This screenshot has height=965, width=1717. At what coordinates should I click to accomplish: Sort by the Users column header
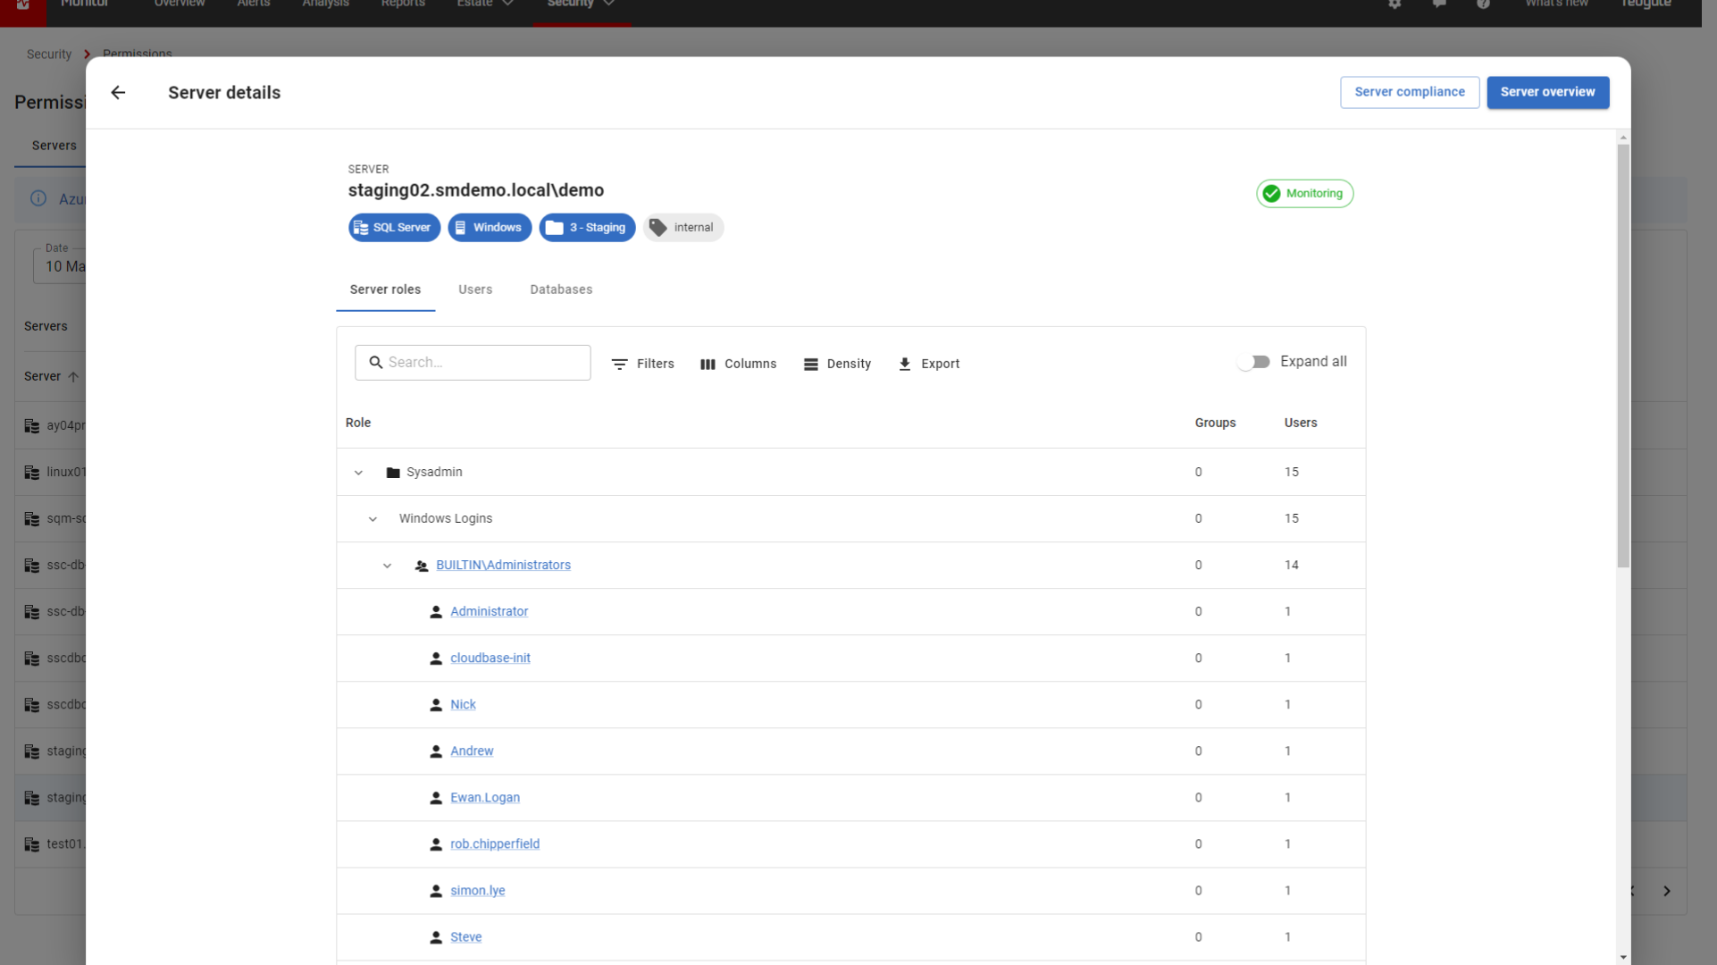click(1301, 423)
